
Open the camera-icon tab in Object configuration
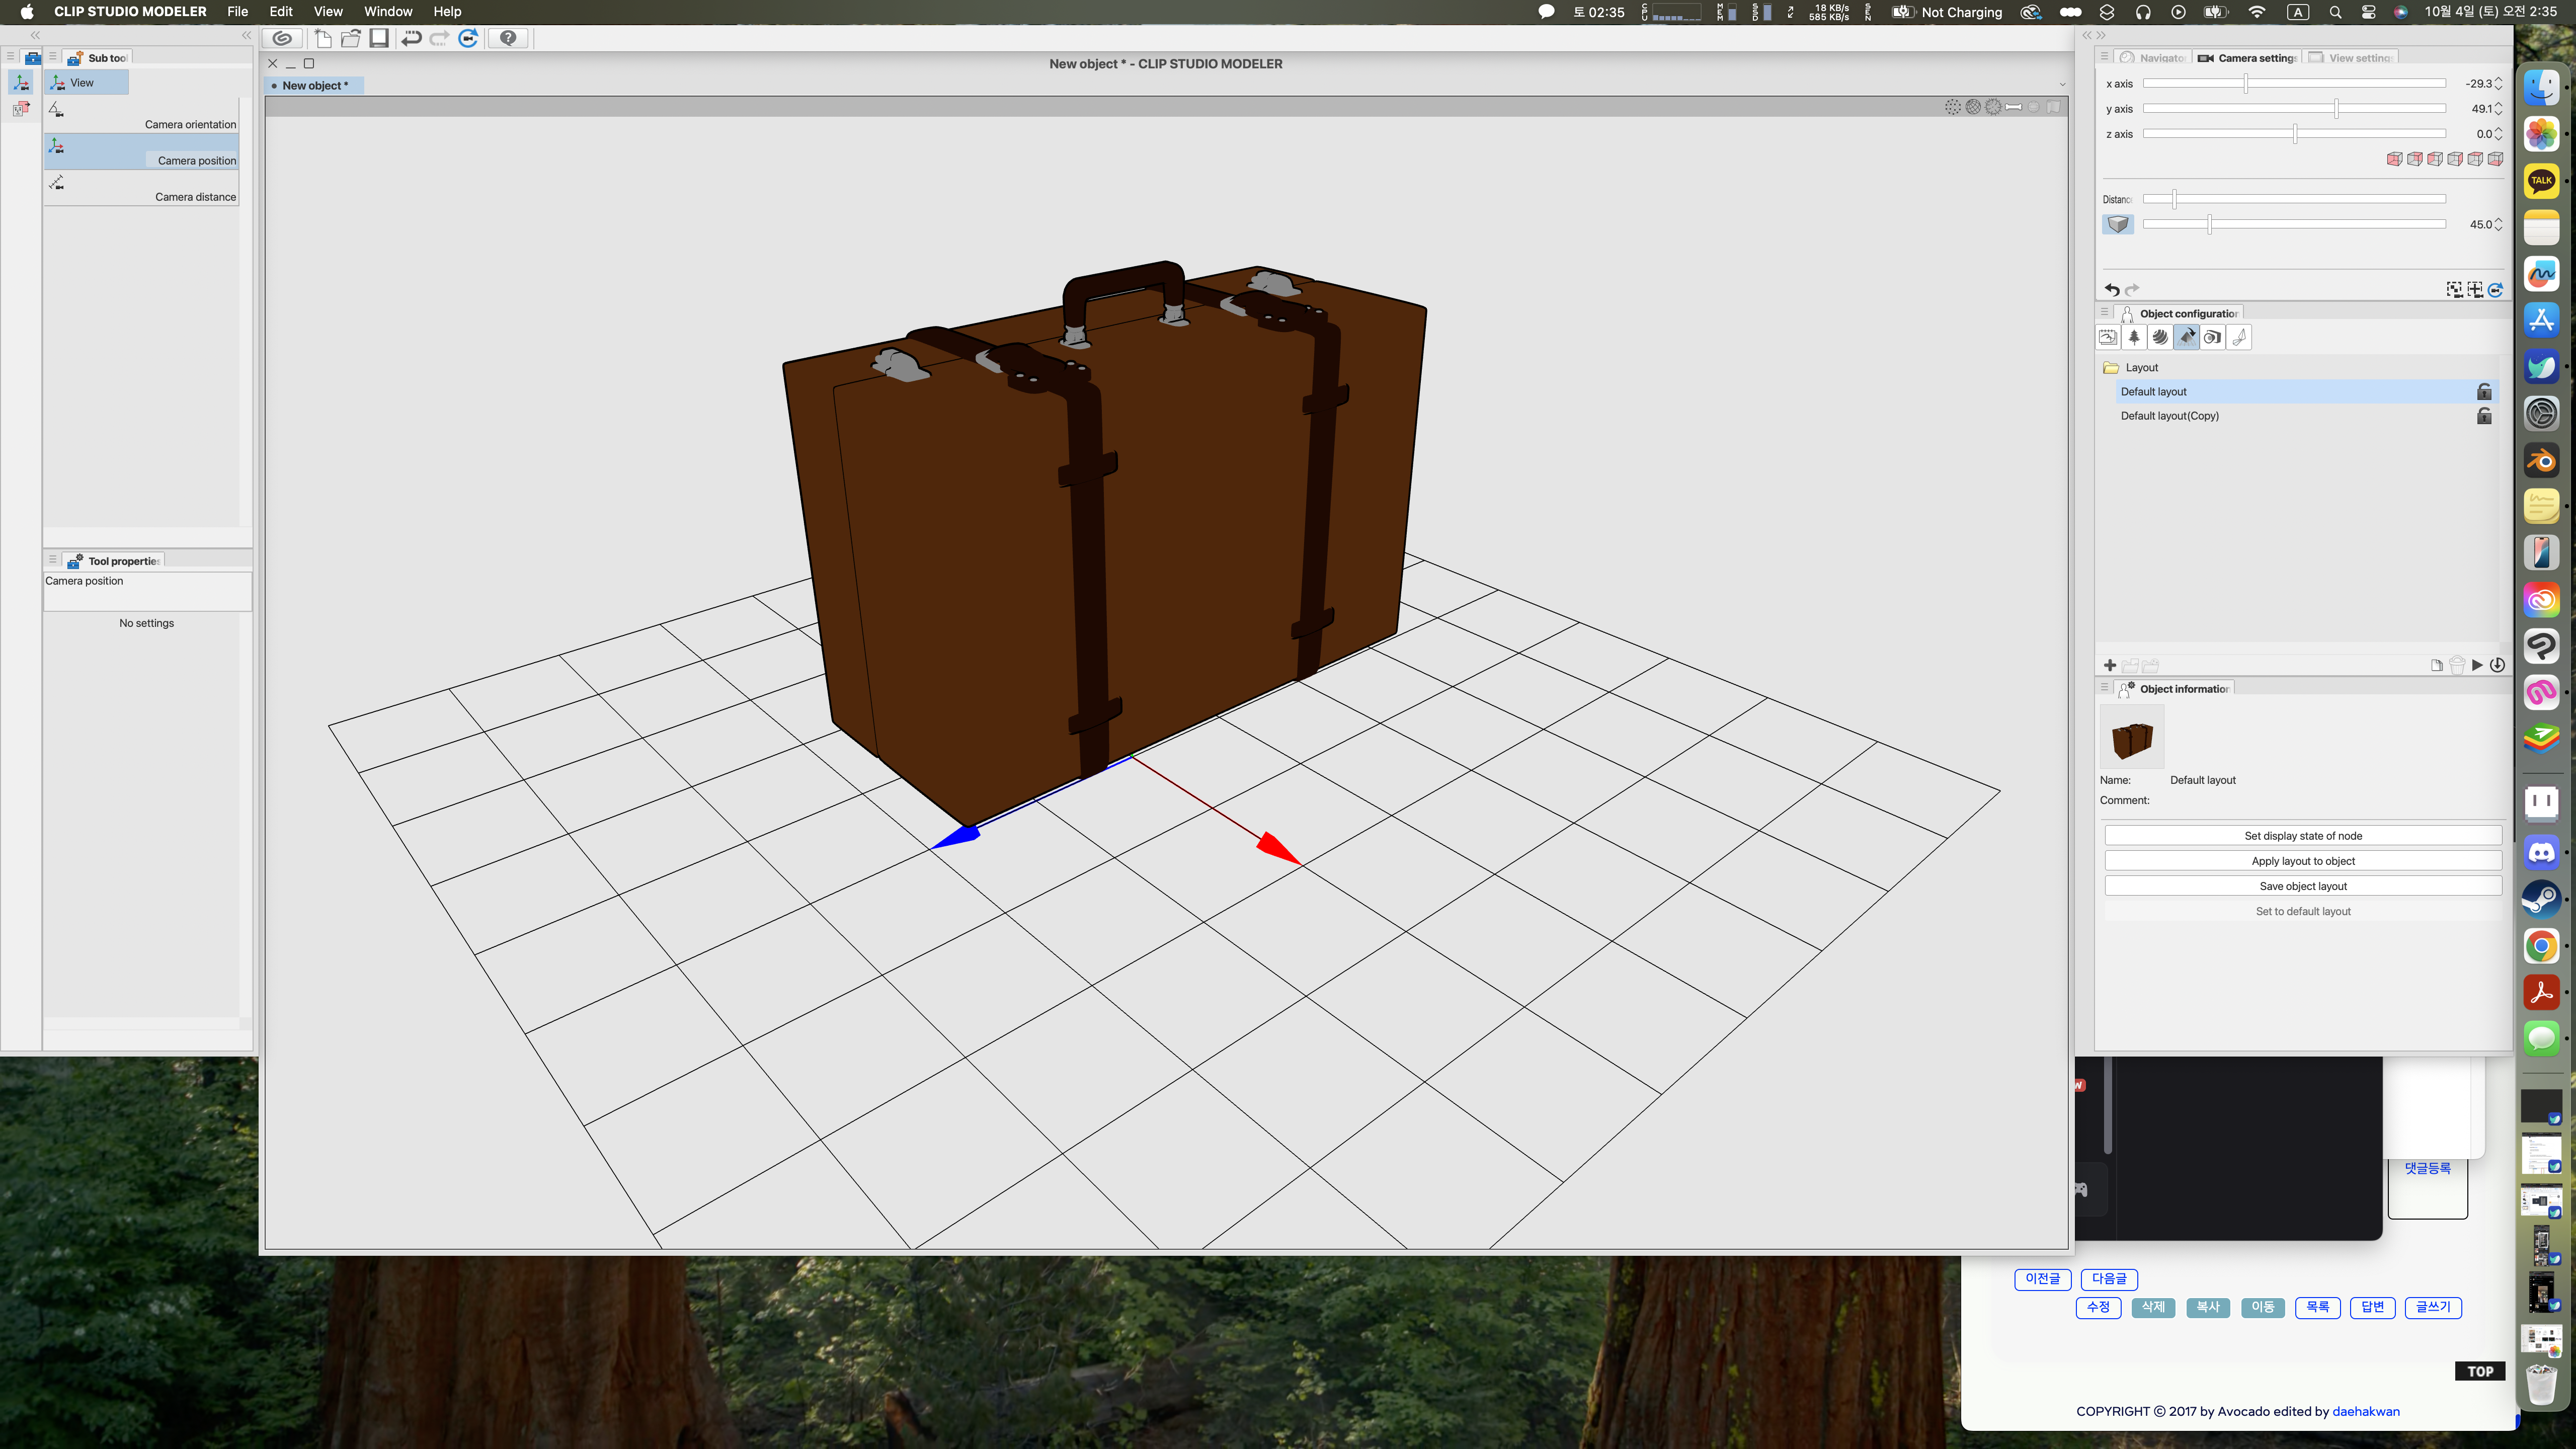pos(2212,338)
